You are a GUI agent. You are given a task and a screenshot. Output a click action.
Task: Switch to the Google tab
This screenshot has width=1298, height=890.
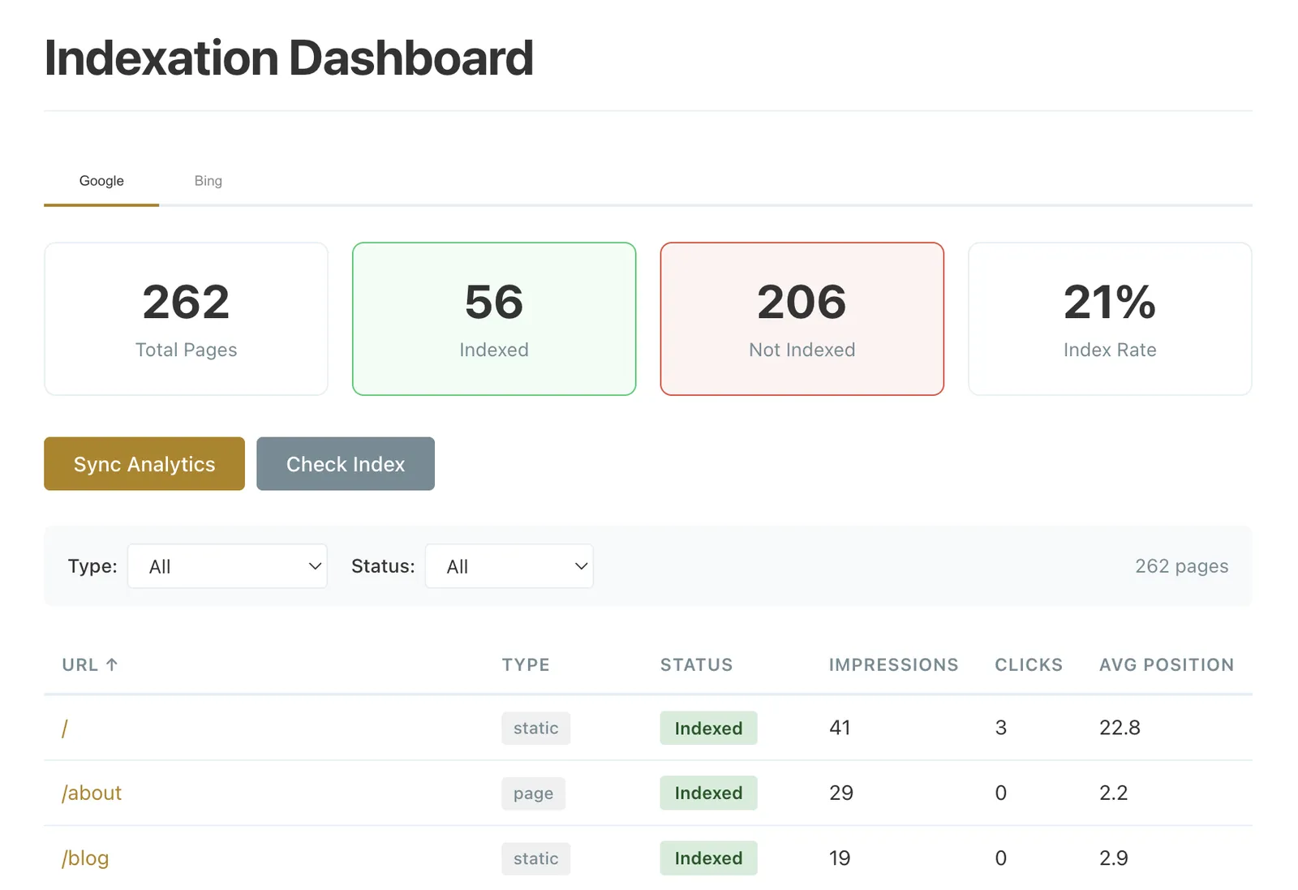[x=101, y=181]
